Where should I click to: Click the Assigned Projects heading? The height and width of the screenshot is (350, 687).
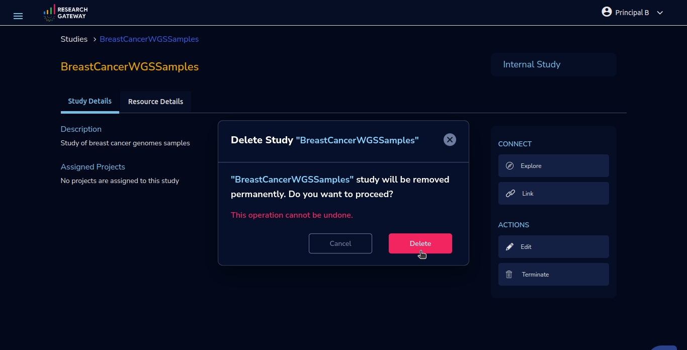coord(93,167)
